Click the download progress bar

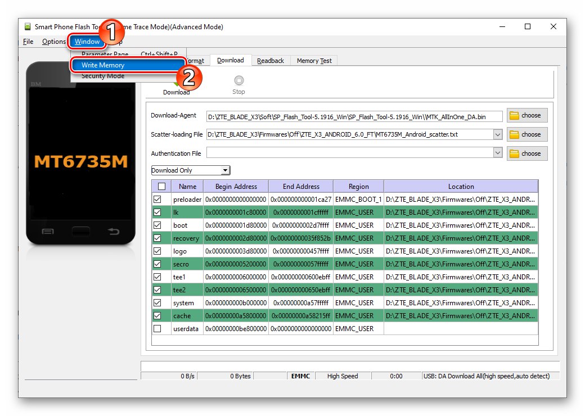pos(350,365)
